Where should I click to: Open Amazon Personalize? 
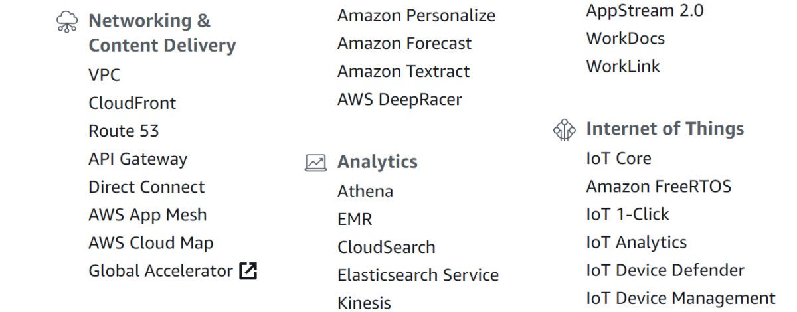(416, 15)
